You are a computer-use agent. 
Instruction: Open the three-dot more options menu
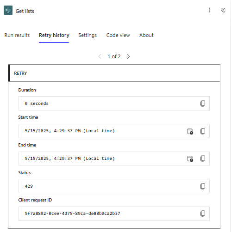(210, 10)
